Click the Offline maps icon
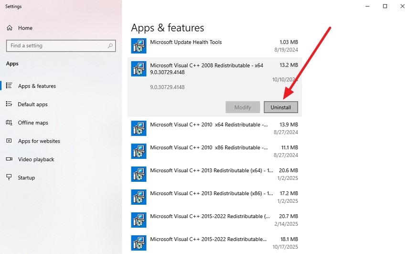The height and width of the screenshot is (254, 406). click(x=9, y=122)
